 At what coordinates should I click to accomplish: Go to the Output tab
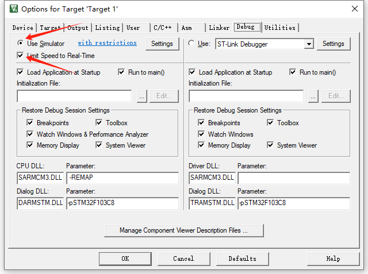point(78,28)
